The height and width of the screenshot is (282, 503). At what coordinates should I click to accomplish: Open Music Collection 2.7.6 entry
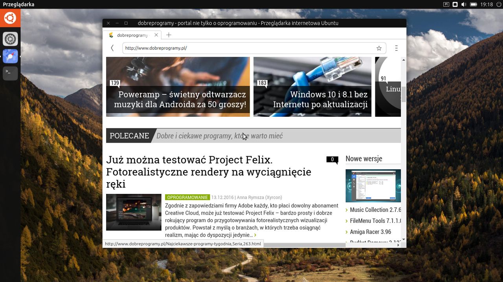(x=375, y=210)
